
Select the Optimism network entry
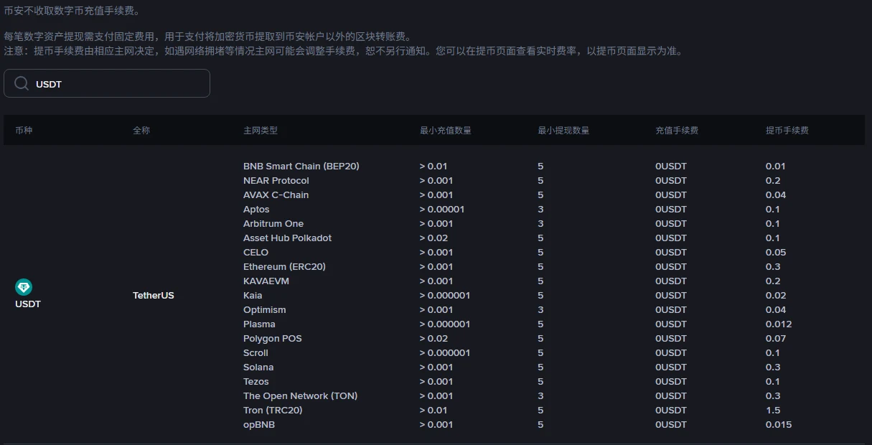(265, 310)
